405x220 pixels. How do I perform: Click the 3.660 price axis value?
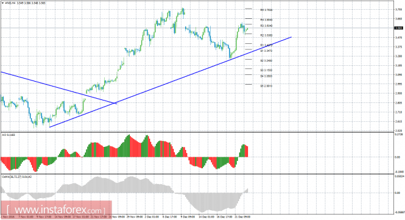[399, 19]
